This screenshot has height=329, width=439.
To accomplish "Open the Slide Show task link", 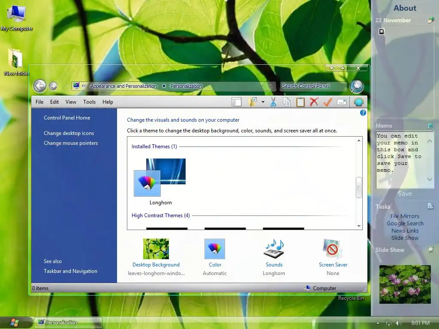I will pos(405,238).
